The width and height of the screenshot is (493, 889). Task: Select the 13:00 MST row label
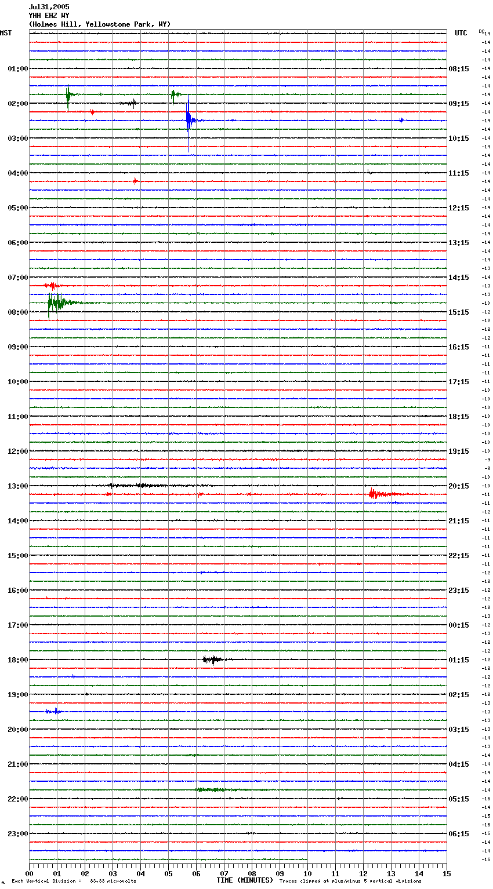coord(18,486)
